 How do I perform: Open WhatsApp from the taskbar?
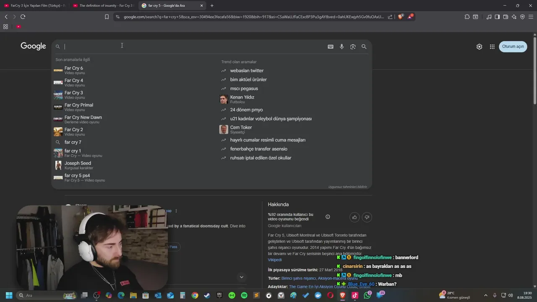368,295
